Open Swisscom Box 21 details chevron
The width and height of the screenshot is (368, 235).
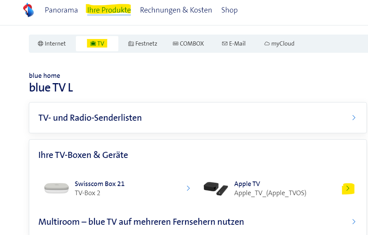tap(188, 188)
